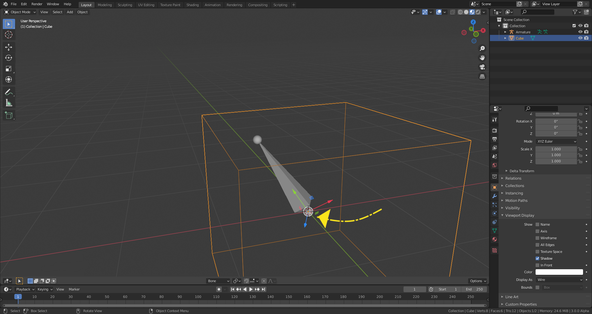Screen dimensions: 592x314
Task: Expand the Motion Paths panel
Action: pos(516,201)
